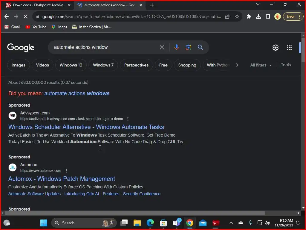Open the Advsyscon ad options menu
Viewport: 306px width, 230px height.
pyautogui.click(x=128, y=119)
